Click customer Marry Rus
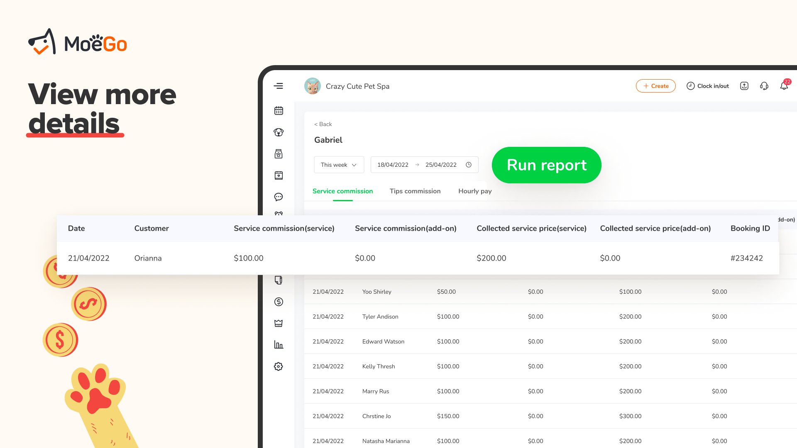The height and width of the screenshot is (448, 797). click(376, 391)
